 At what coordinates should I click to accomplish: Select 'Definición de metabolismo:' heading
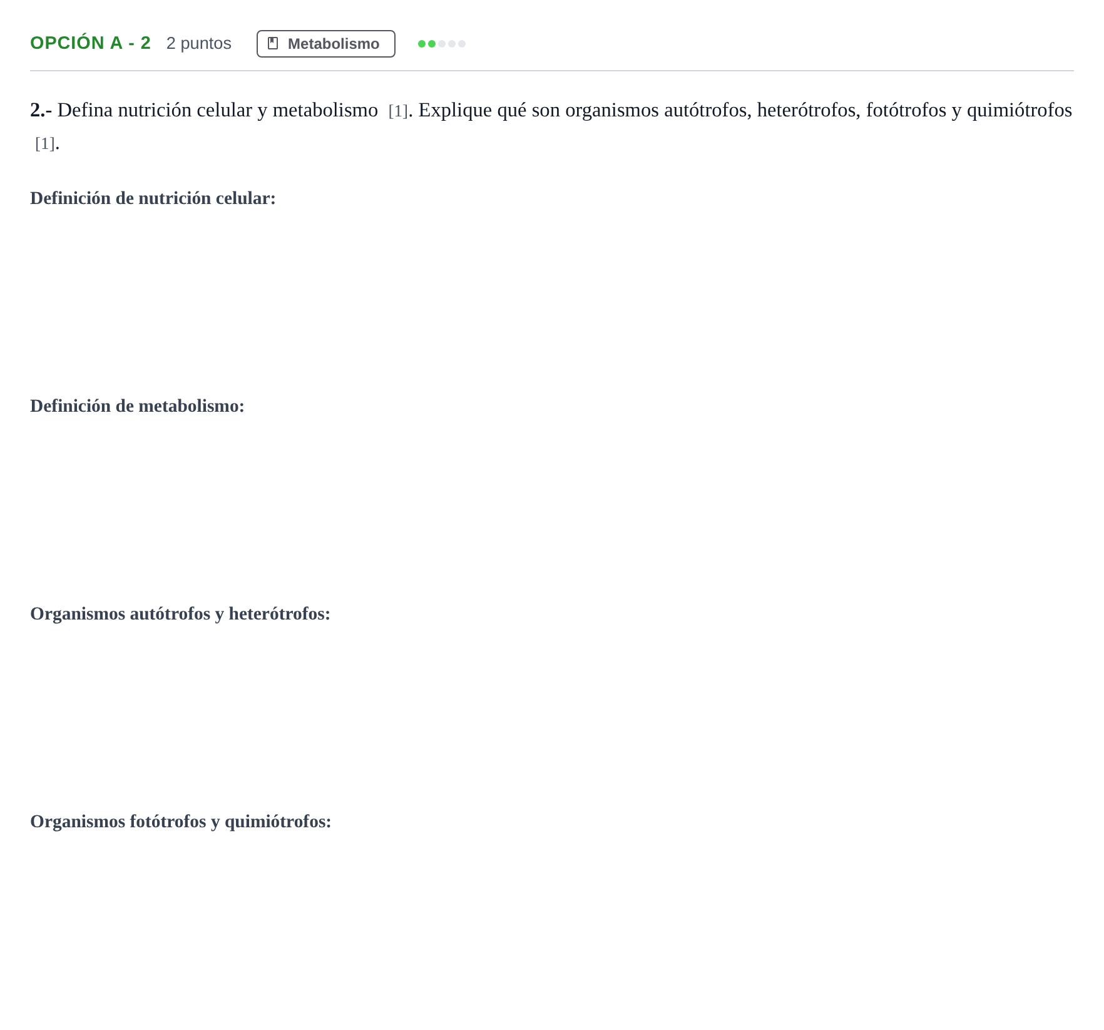137,406
